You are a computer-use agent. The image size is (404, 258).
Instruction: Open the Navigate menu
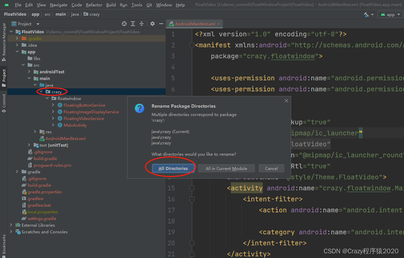point(59,5)
